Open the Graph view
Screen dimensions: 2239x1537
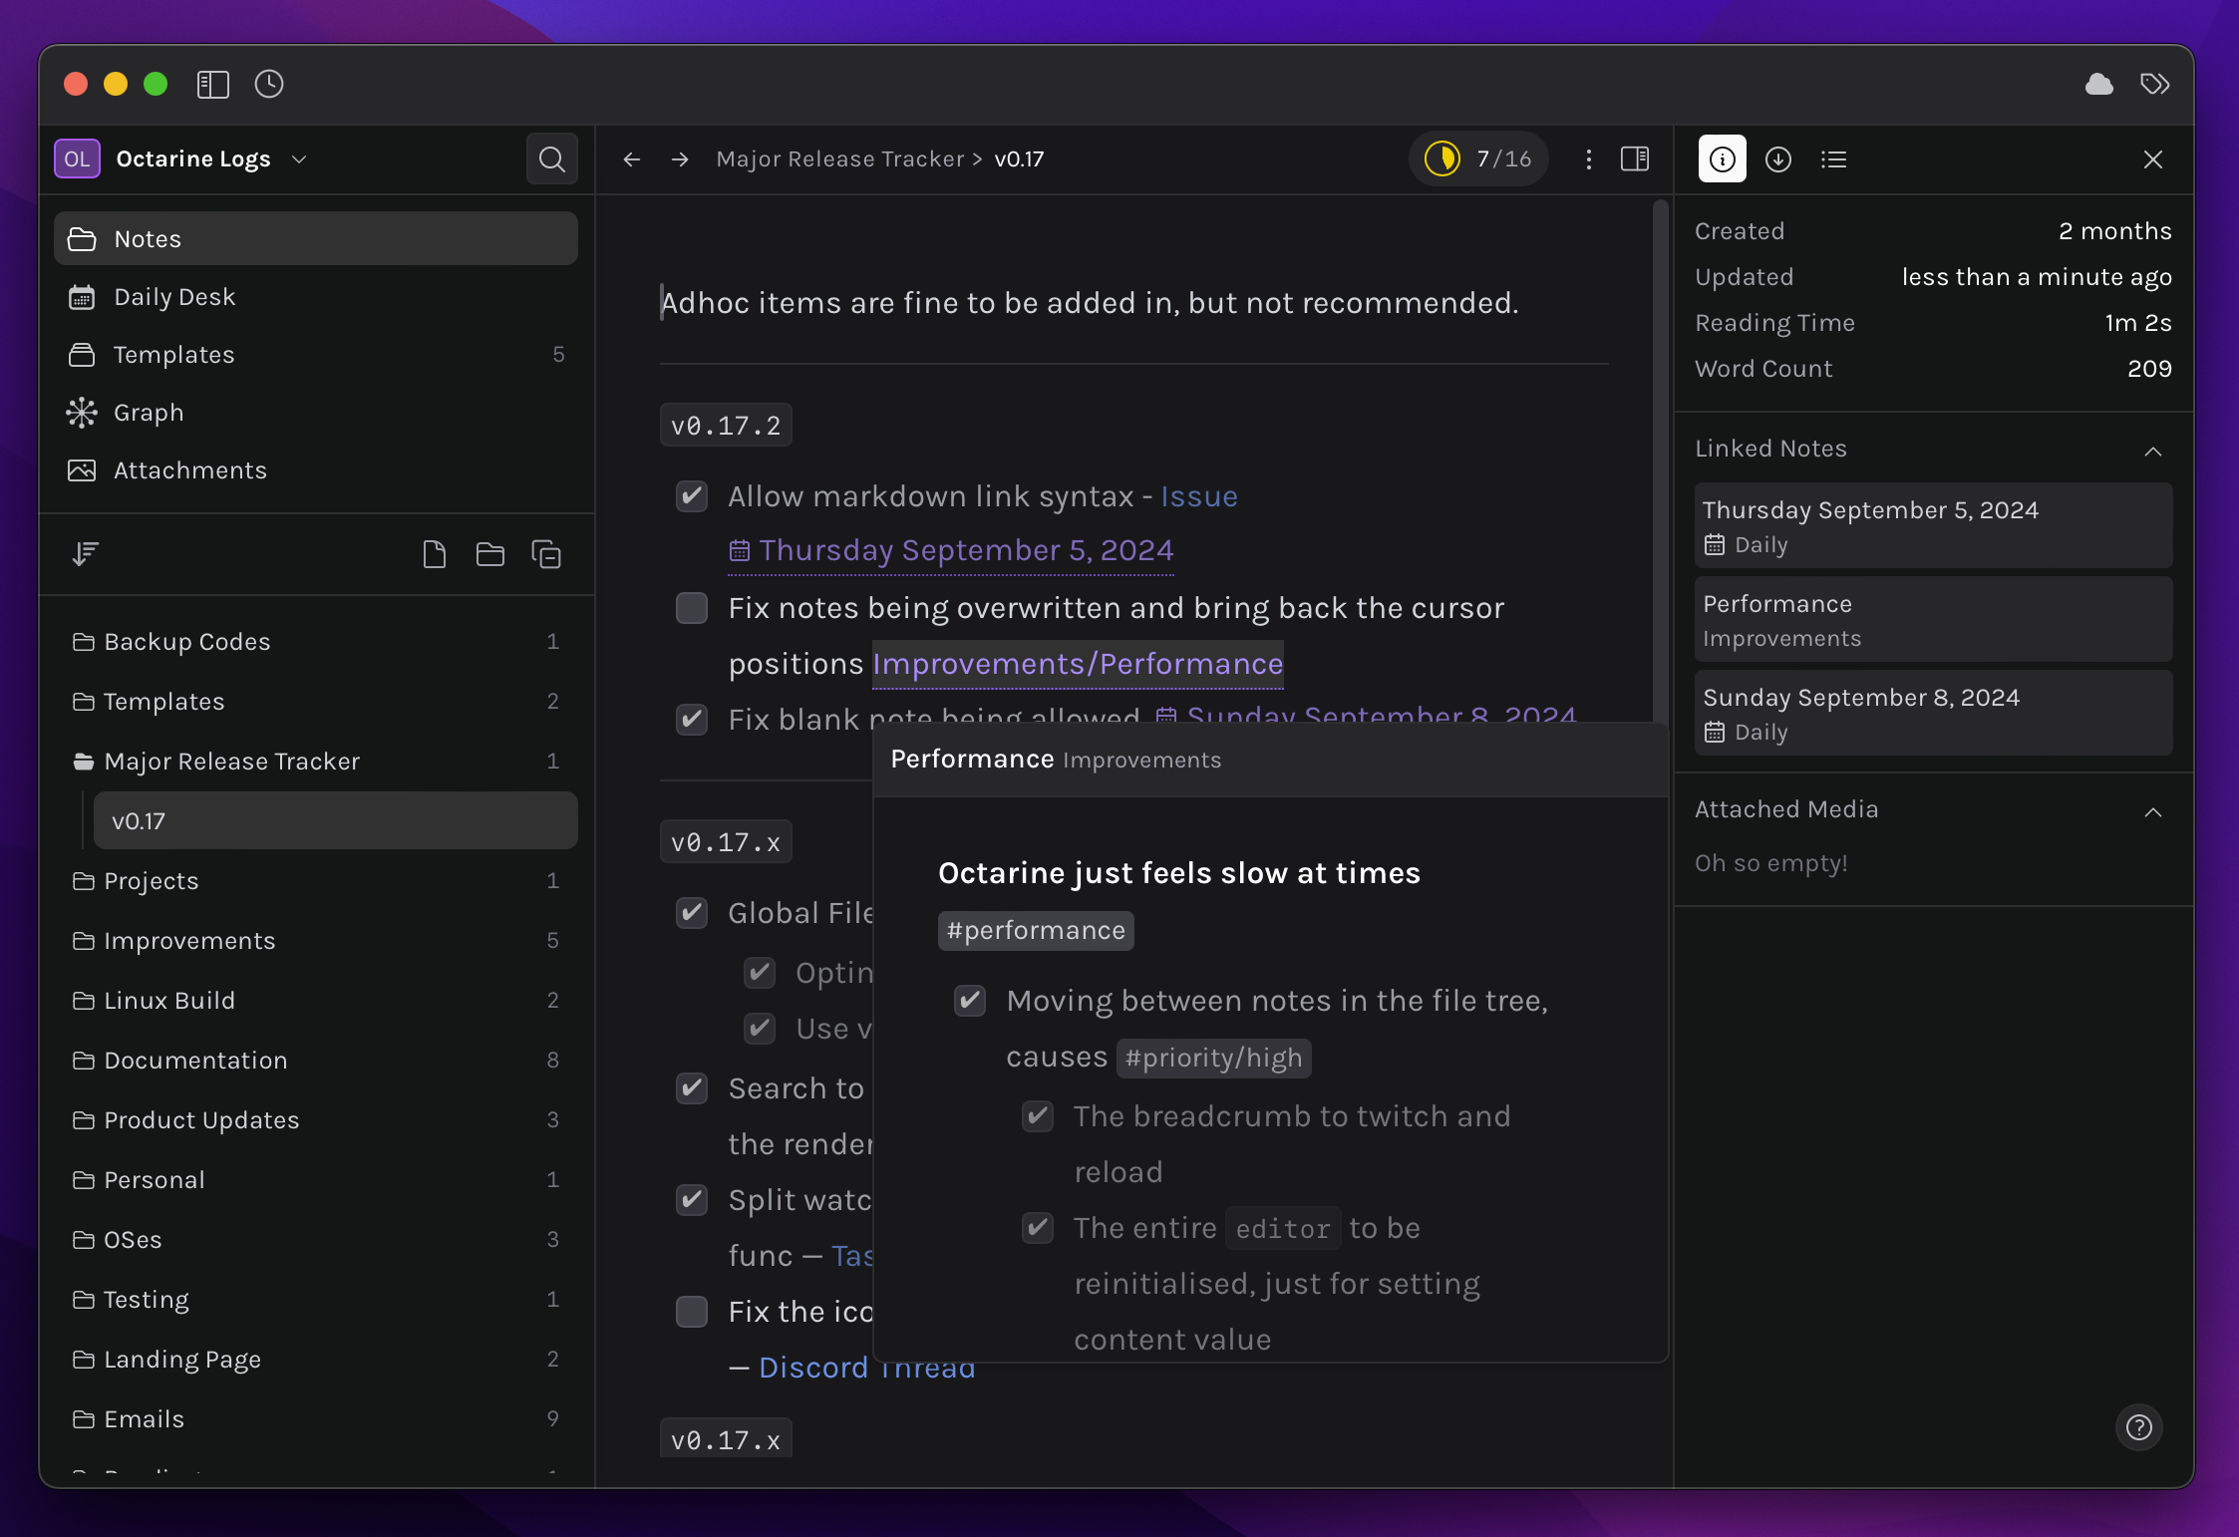coord(316,413)
